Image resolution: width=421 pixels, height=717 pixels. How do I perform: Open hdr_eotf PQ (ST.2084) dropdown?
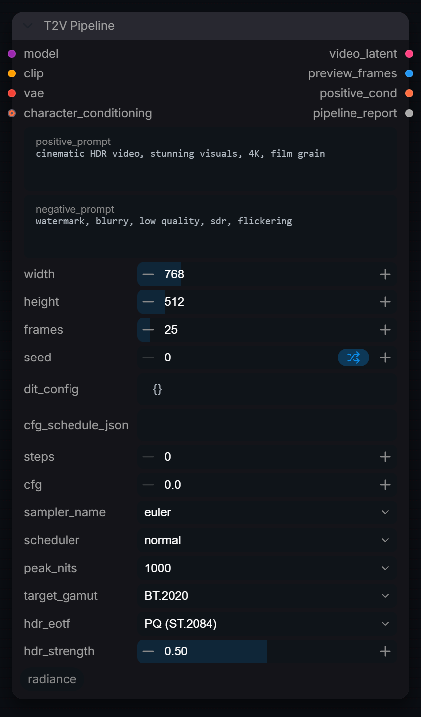(x=267, y=624)
